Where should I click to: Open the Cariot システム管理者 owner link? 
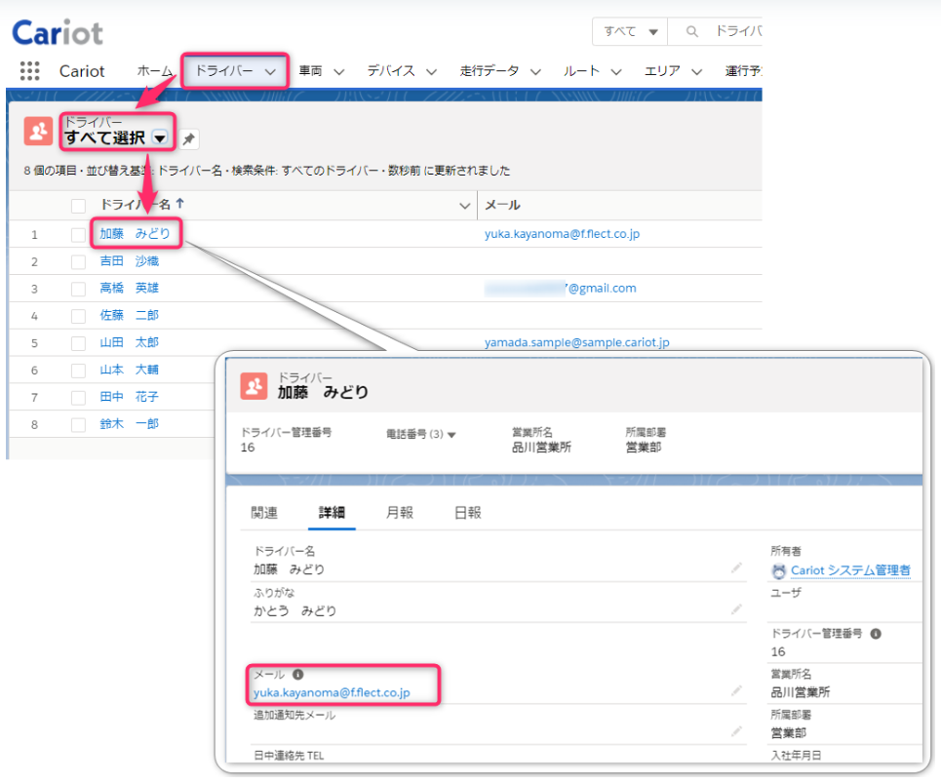pos(851,570)
